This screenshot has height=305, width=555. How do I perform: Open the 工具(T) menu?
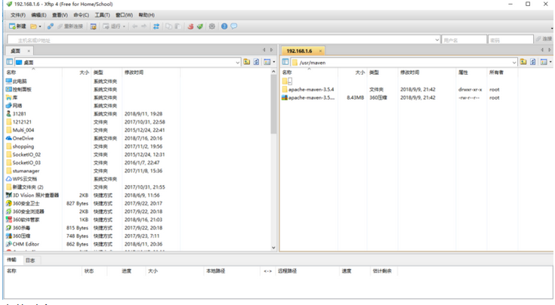(x=101, y=14)
